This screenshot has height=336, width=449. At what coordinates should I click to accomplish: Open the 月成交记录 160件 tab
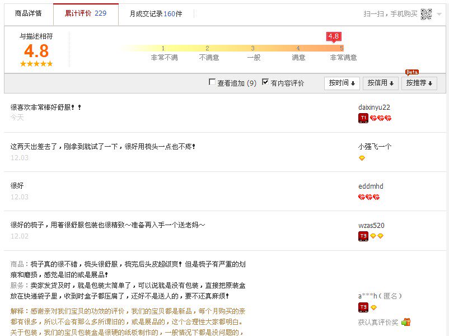click(156, 14)
